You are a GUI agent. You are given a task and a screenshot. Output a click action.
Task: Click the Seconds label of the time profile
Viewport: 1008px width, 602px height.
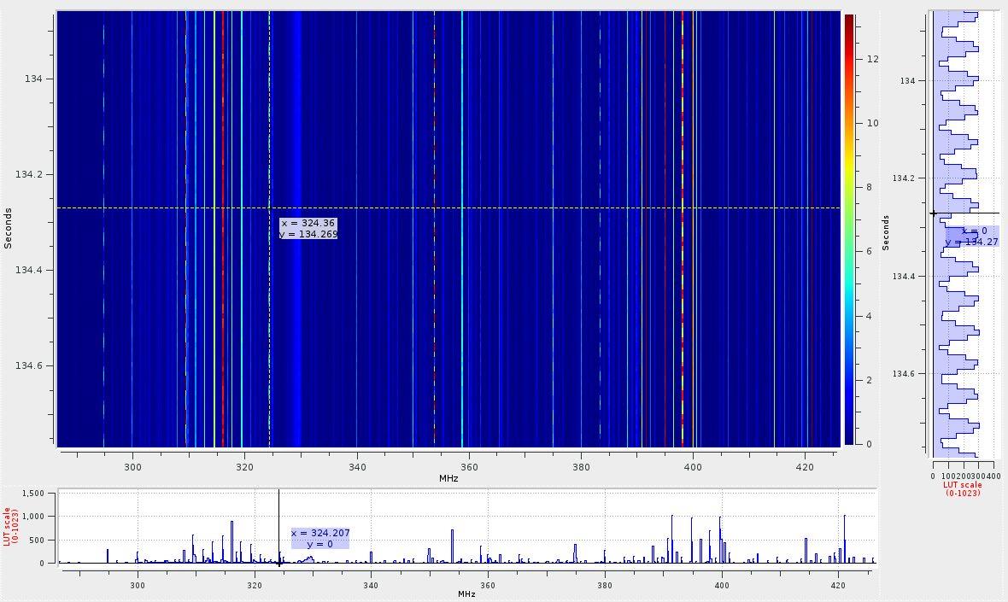(886, 232)
